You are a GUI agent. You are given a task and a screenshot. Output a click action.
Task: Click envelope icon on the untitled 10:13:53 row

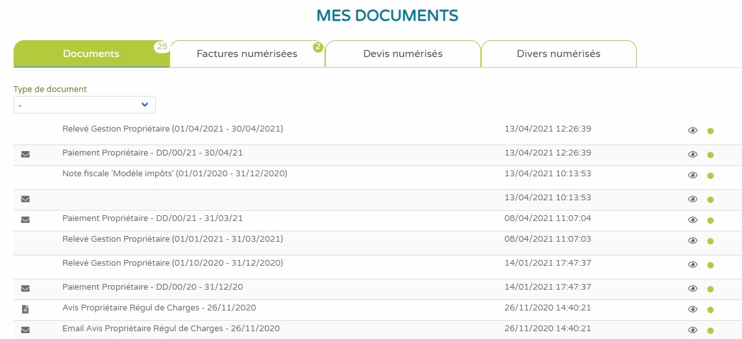click(x=25, y=199)
